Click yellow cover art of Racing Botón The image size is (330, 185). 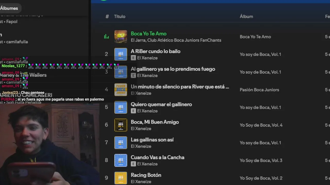121,178
